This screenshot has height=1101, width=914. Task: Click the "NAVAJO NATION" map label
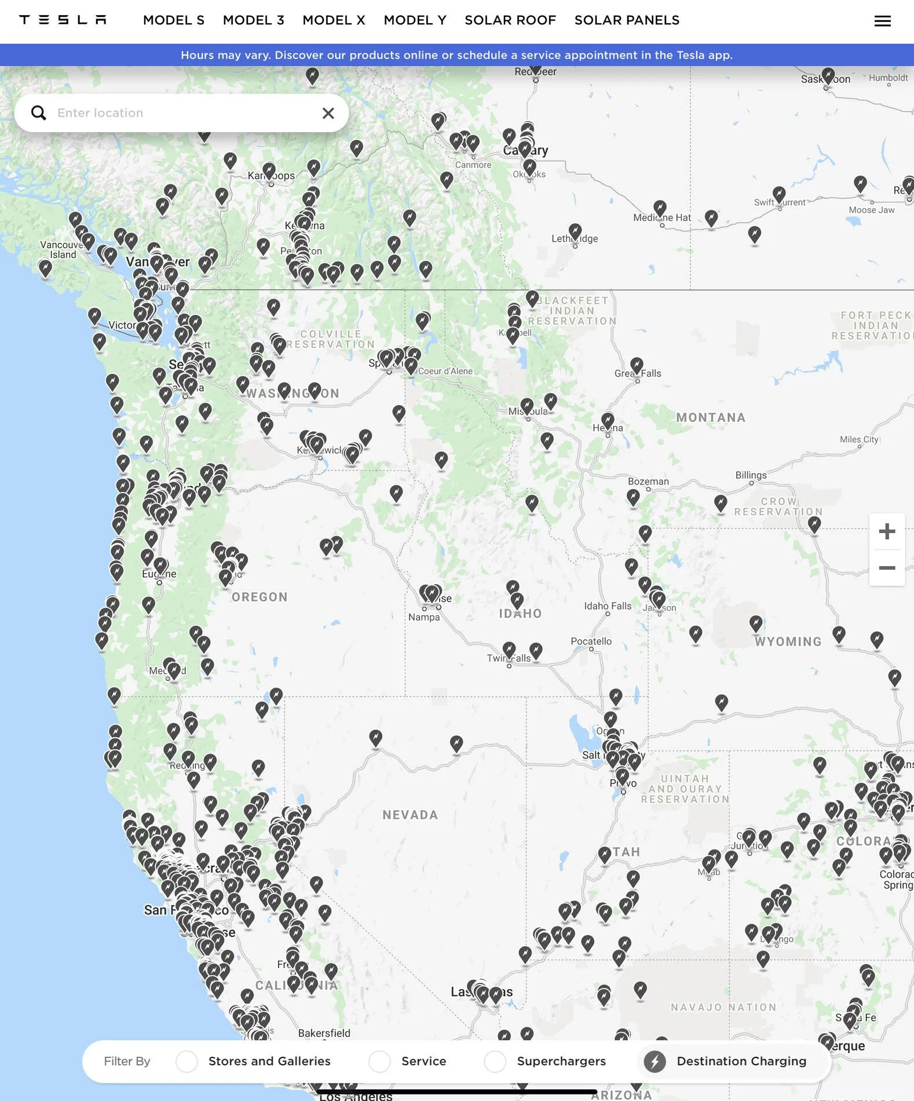pyautogui.click(x=723, y=1008)
